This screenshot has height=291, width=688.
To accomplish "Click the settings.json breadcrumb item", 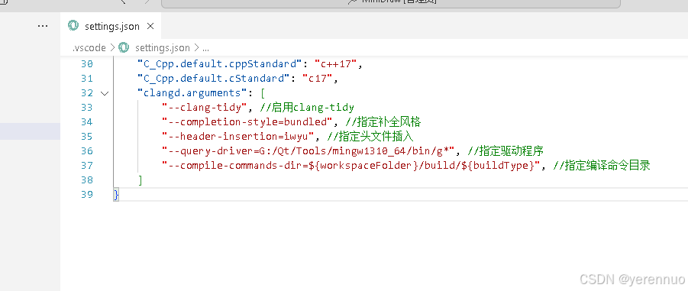I will tap(163, 47).
